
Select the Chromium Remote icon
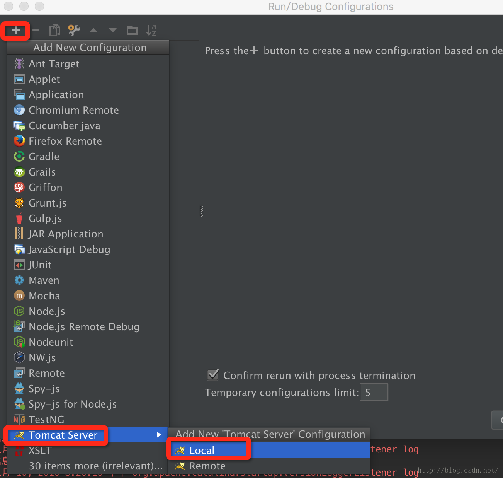pyautogui.click(x=19, y=110)
